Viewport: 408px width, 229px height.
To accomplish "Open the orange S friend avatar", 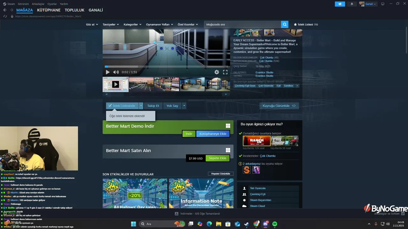I will (x=247, y=170).
